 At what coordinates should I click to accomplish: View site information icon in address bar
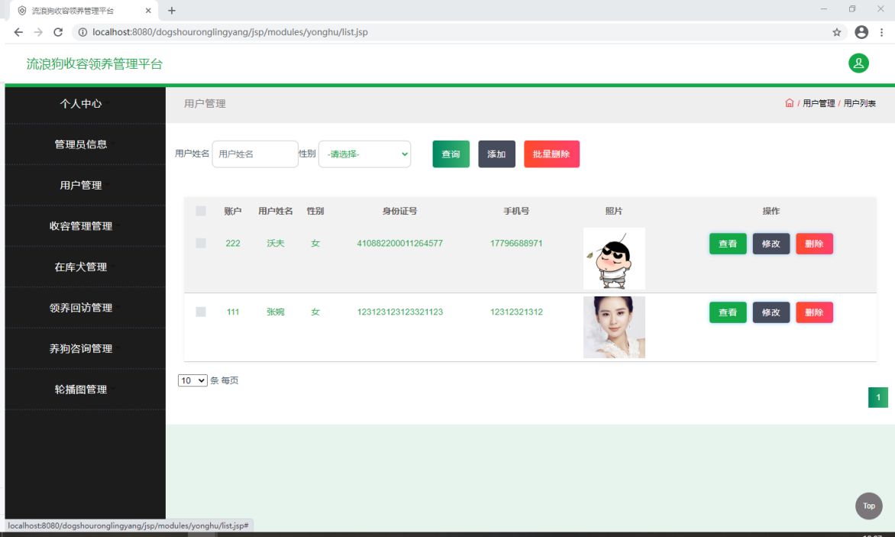pyautogui.click(x=82, y=32)
